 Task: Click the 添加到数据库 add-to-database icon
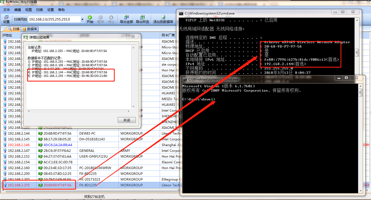tap(163, 17)
